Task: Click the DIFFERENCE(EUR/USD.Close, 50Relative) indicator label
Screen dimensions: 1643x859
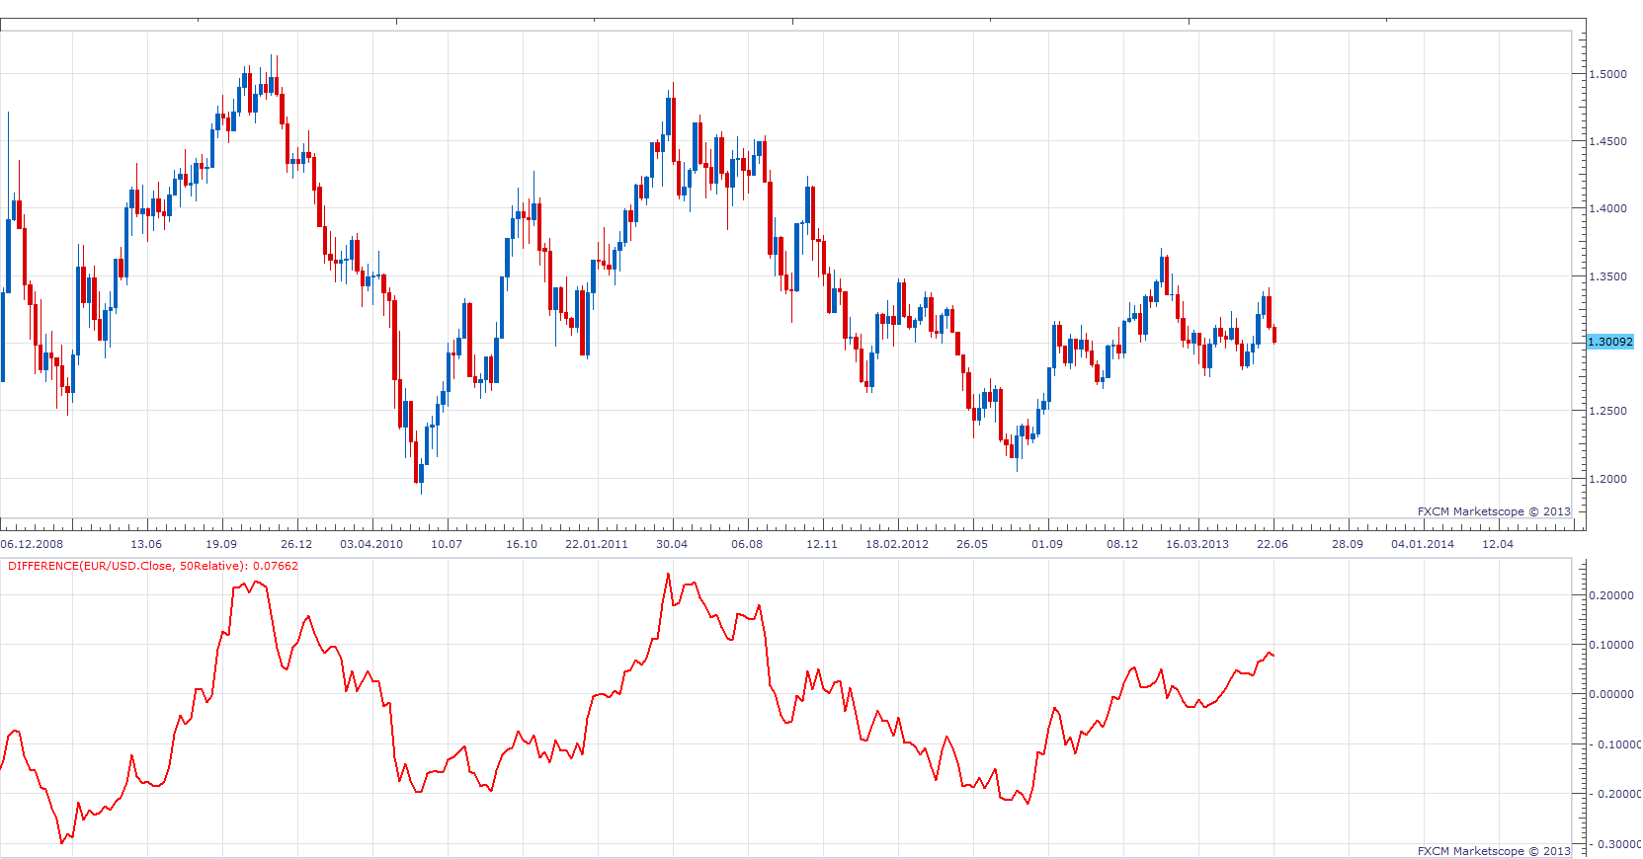Action: click(153, 566)
